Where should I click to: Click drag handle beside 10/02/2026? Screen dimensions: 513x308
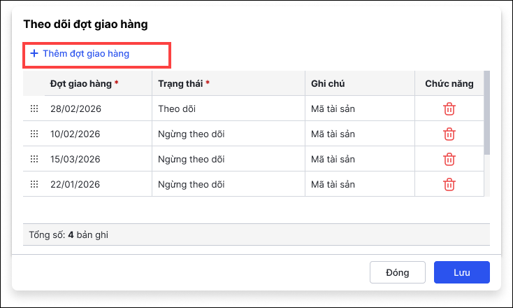(x=34, y=134)
